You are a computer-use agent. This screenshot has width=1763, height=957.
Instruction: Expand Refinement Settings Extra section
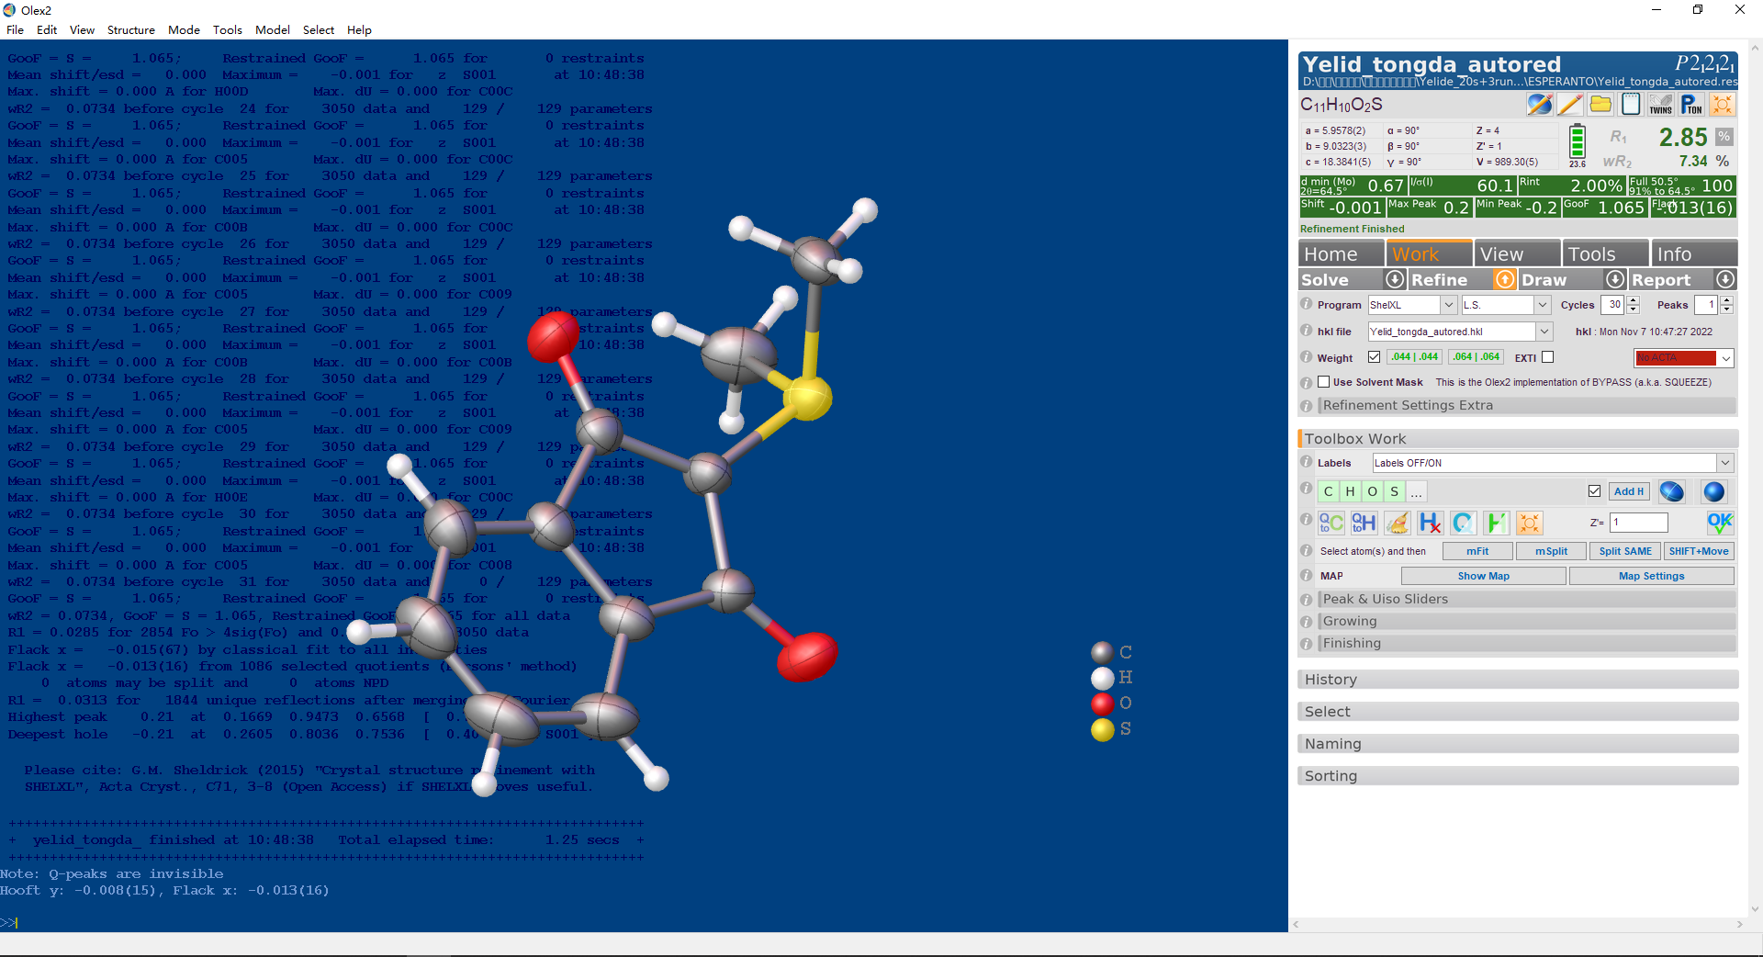pyautogui.click(x=1527, y=405)
